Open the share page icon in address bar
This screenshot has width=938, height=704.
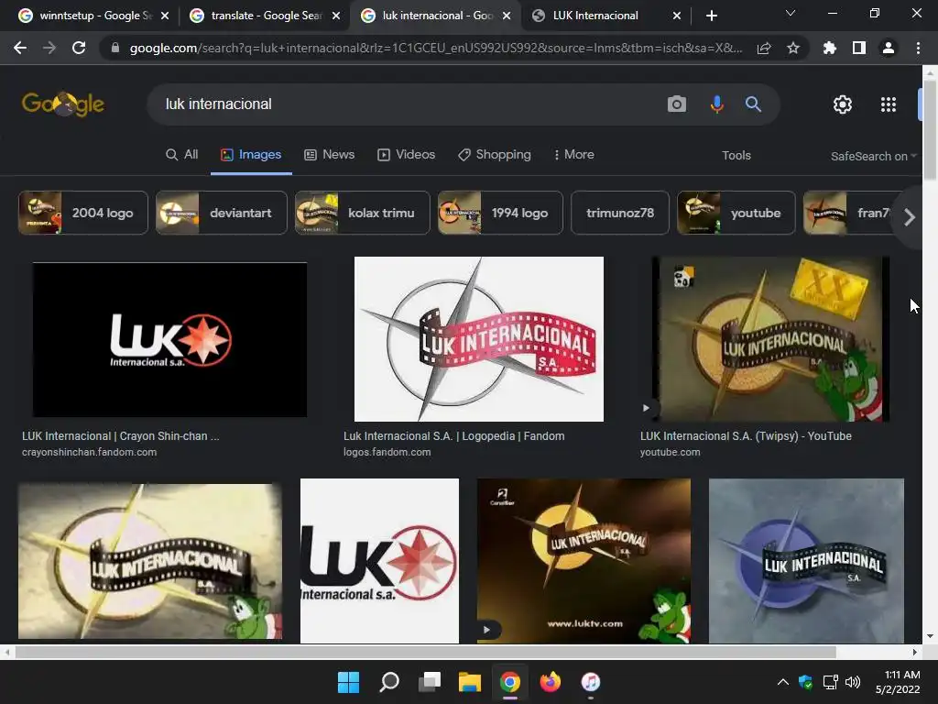(764, 48)
